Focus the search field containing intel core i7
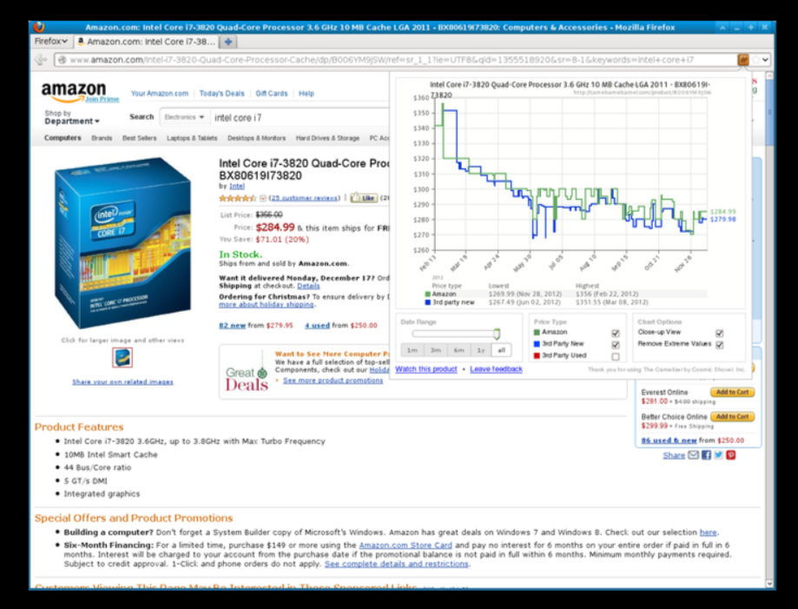The height and width of the screenshot is (609, 798). (300, 117)
